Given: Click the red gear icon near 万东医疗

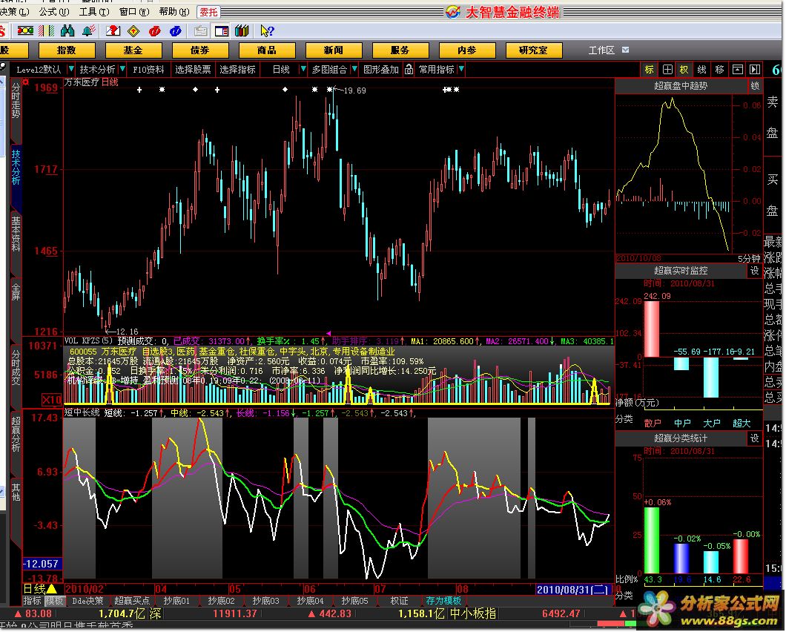Looking at the screenshot, I should tap(26, 82).
